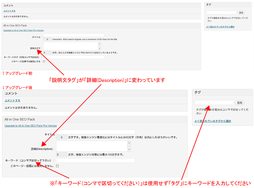This screenshot has width=254, height=188.
Task: Click コメントはまだありません。 text in lower panel
Action: click(x=21, y=108)
